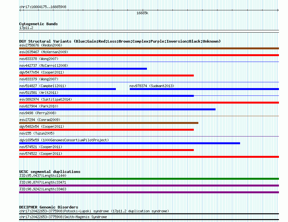Viewport: 288px width, 222px height.
Task: Click the red bar under esv3892974
Action: tap(149, 103)
